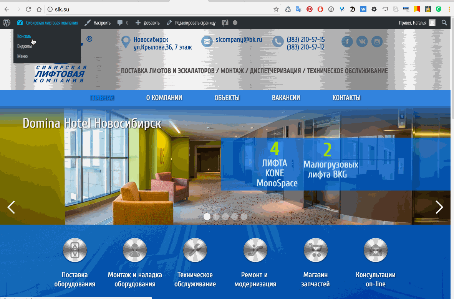Click slcompany@bk.ru email link
Screen dimensions: 454x299
pyautogui.click(x=239, y=39)
